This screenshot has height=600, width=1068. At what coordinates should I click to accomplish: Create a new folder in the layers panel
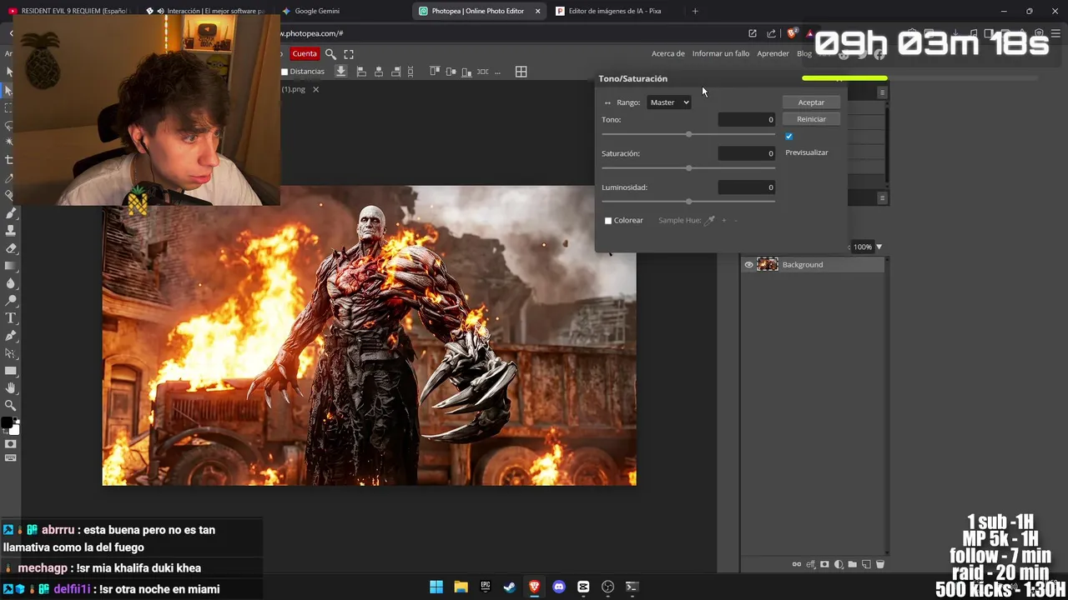pyautogui.click(x=852, y=564)
